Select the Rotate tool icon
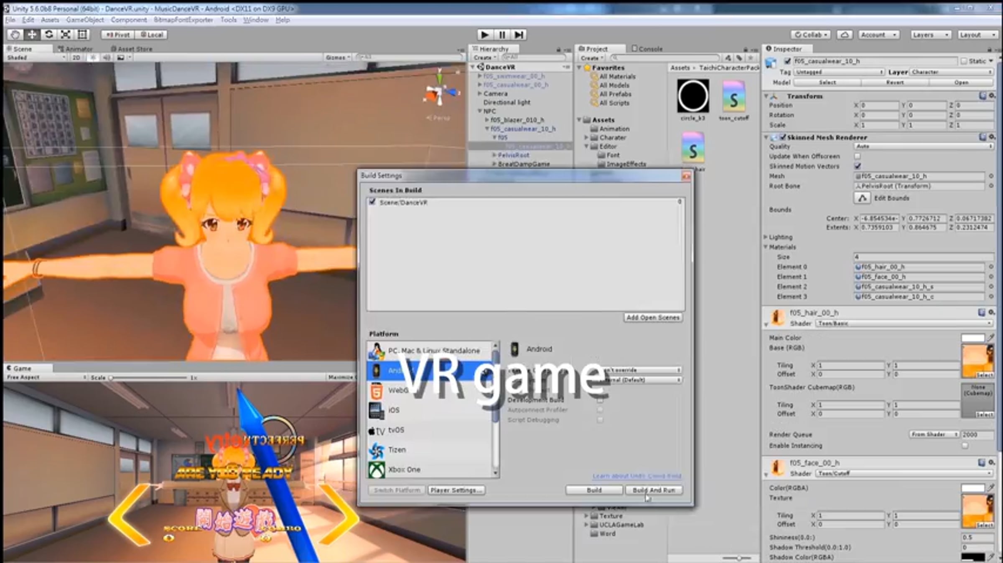The width and height of the screenshot is (1003, 563). pos(48,35)
